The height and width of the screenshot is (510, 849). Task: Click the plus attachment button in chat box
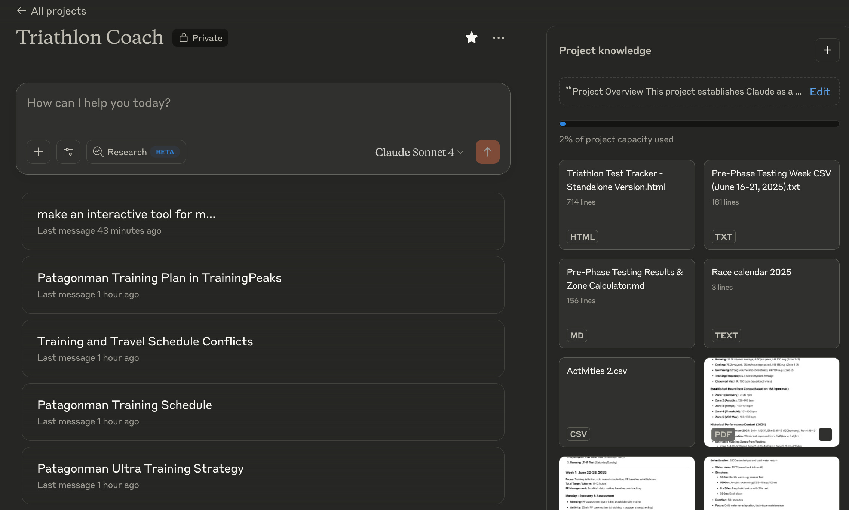coord(39,152)
